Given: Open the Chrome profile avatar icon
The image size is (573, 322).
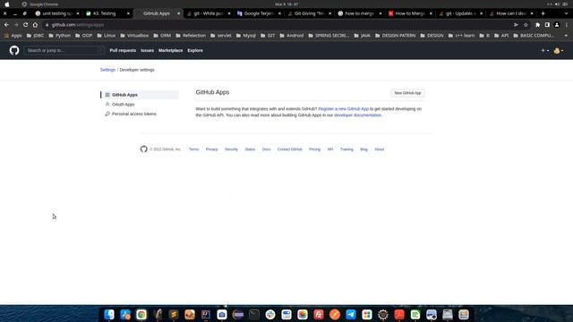Looking at the screenshot, I should point(557,25).
